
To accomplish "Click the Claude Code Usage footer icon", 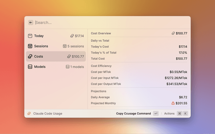I will (29, 114).
